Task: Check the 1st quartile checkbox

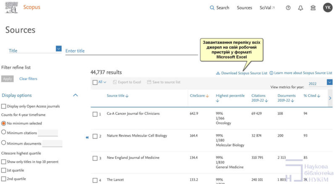Action: [4, 170]
